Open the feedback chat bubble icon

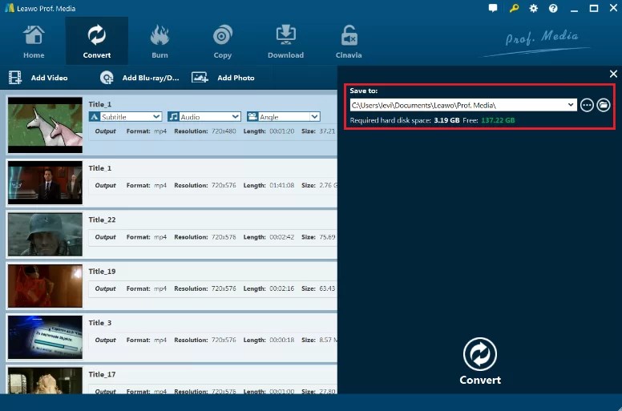(493, 8)
